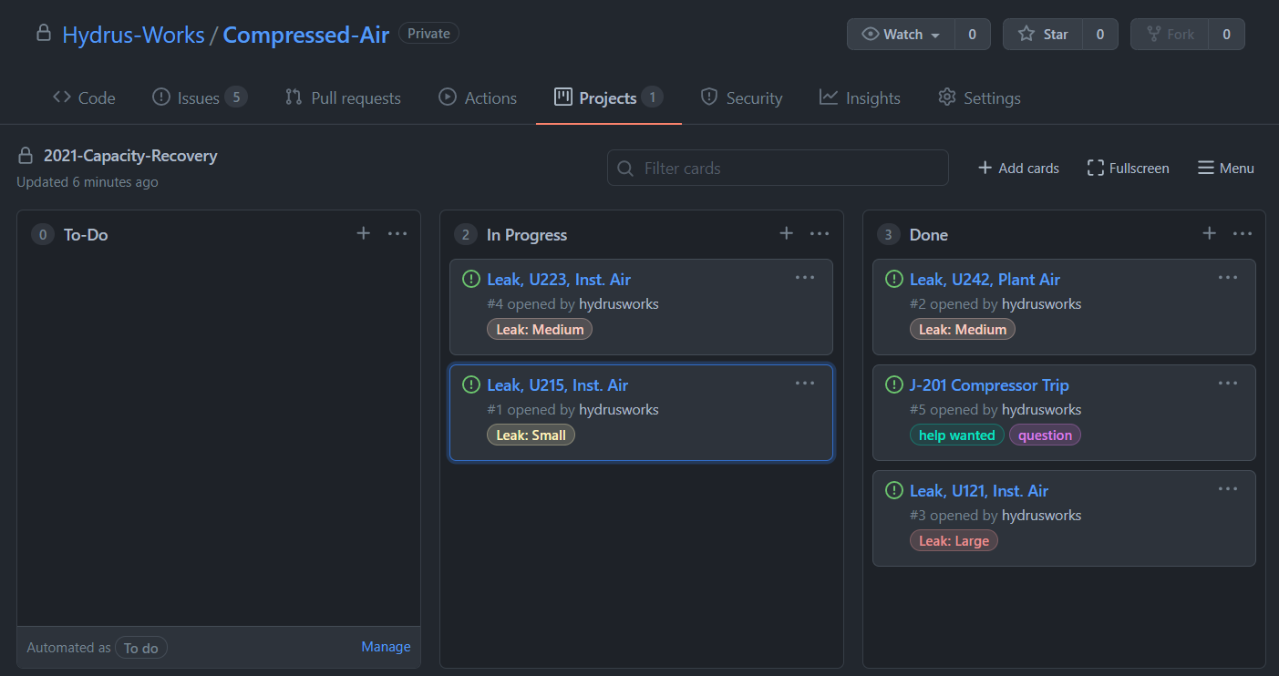Open the Hydrus-Works organization link
This screenshot has width=1279, height=676.
tap(133, 35)
